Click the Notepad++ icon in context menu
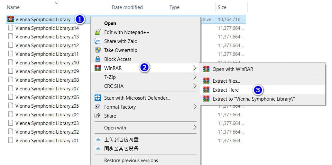 pyautogui.click(x=97, y=32)
